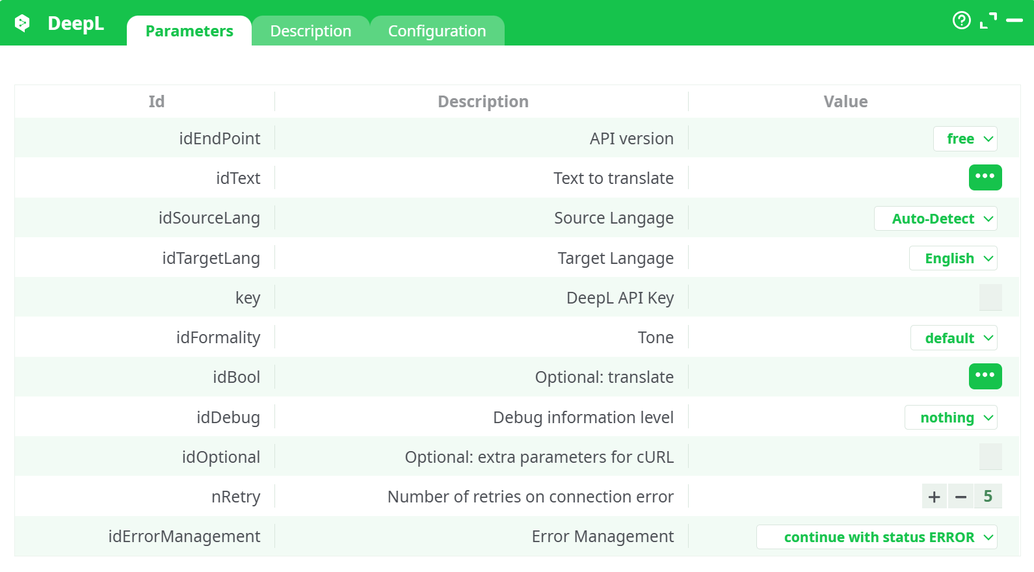Expand the Tone default dropdown
Viewport: 1034px width, 572px height.
[953, 338]
